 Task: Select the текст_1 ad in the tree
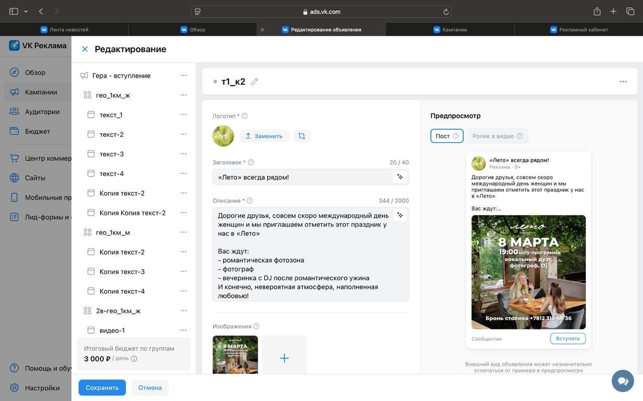click(x=111, y=115)
